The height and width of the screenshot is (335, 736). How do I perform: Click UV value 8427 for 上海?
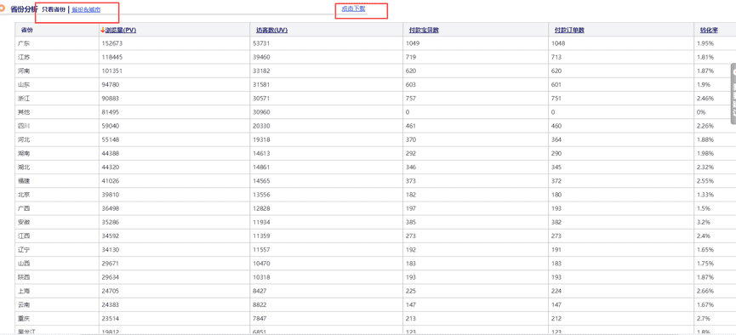coord(260,291)
